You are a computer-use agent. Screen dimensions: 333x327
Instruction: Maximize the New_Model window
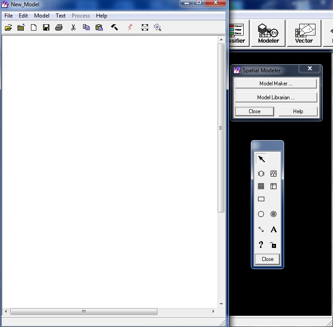click(199, 3)
